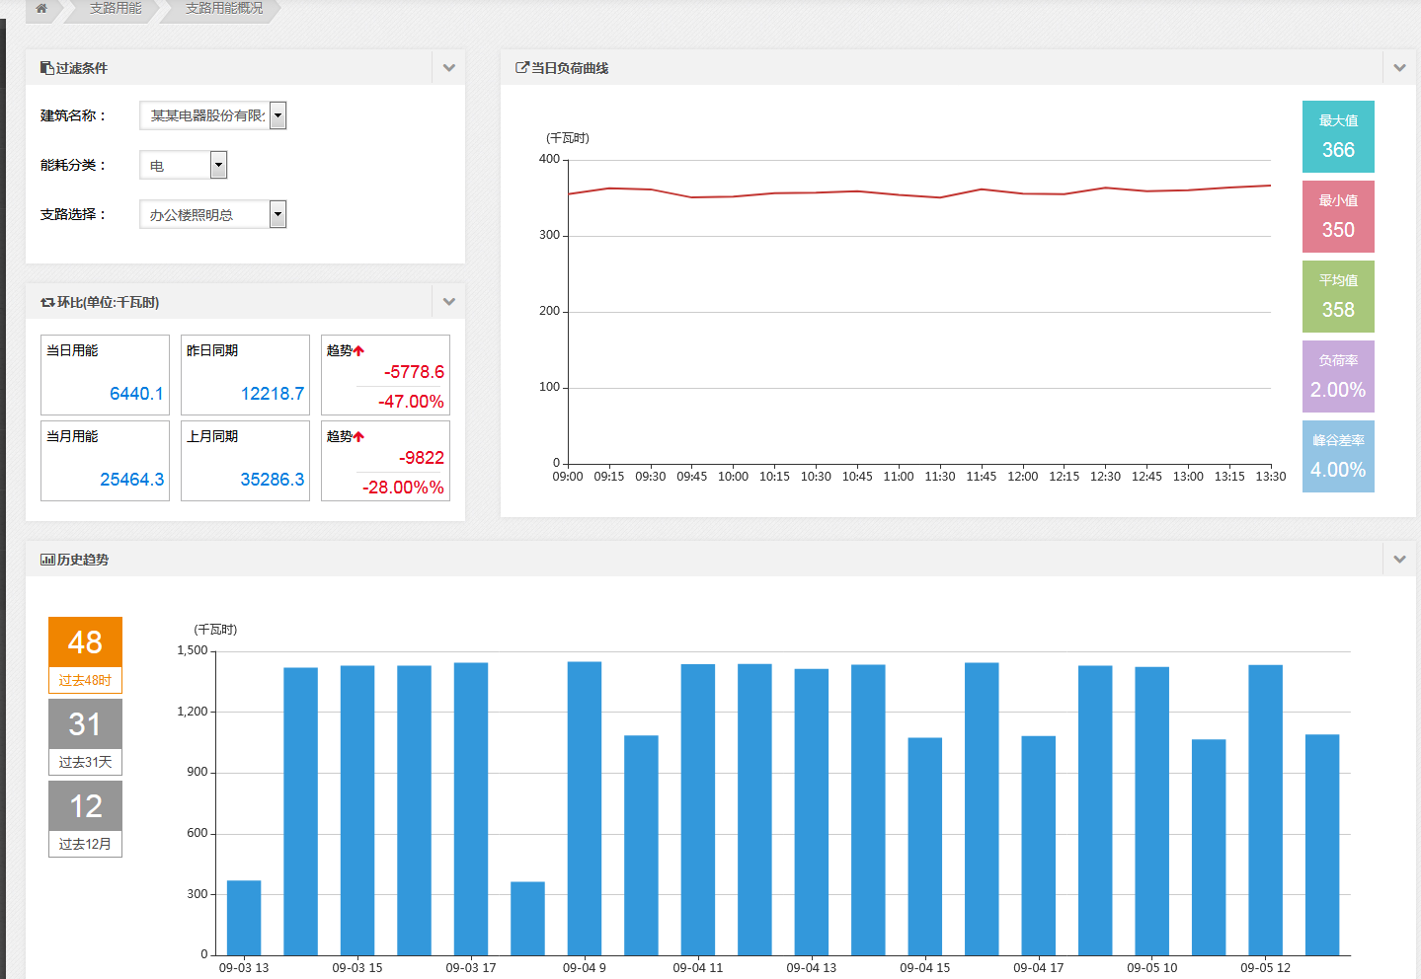Click the refresh icon beside 环比
This screenshot has height=979, width=1421.
(x=47, y=302)
